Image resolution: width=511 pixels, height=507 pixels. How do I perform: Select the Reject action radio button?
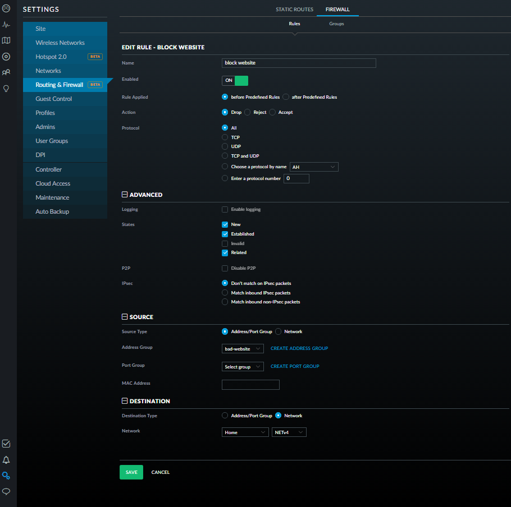(x=248, y=113)
